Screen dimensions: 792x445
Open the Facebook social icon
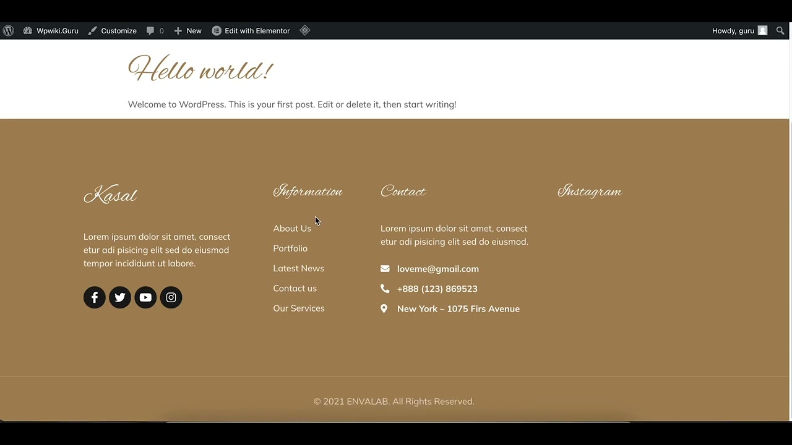pos(95,297)
